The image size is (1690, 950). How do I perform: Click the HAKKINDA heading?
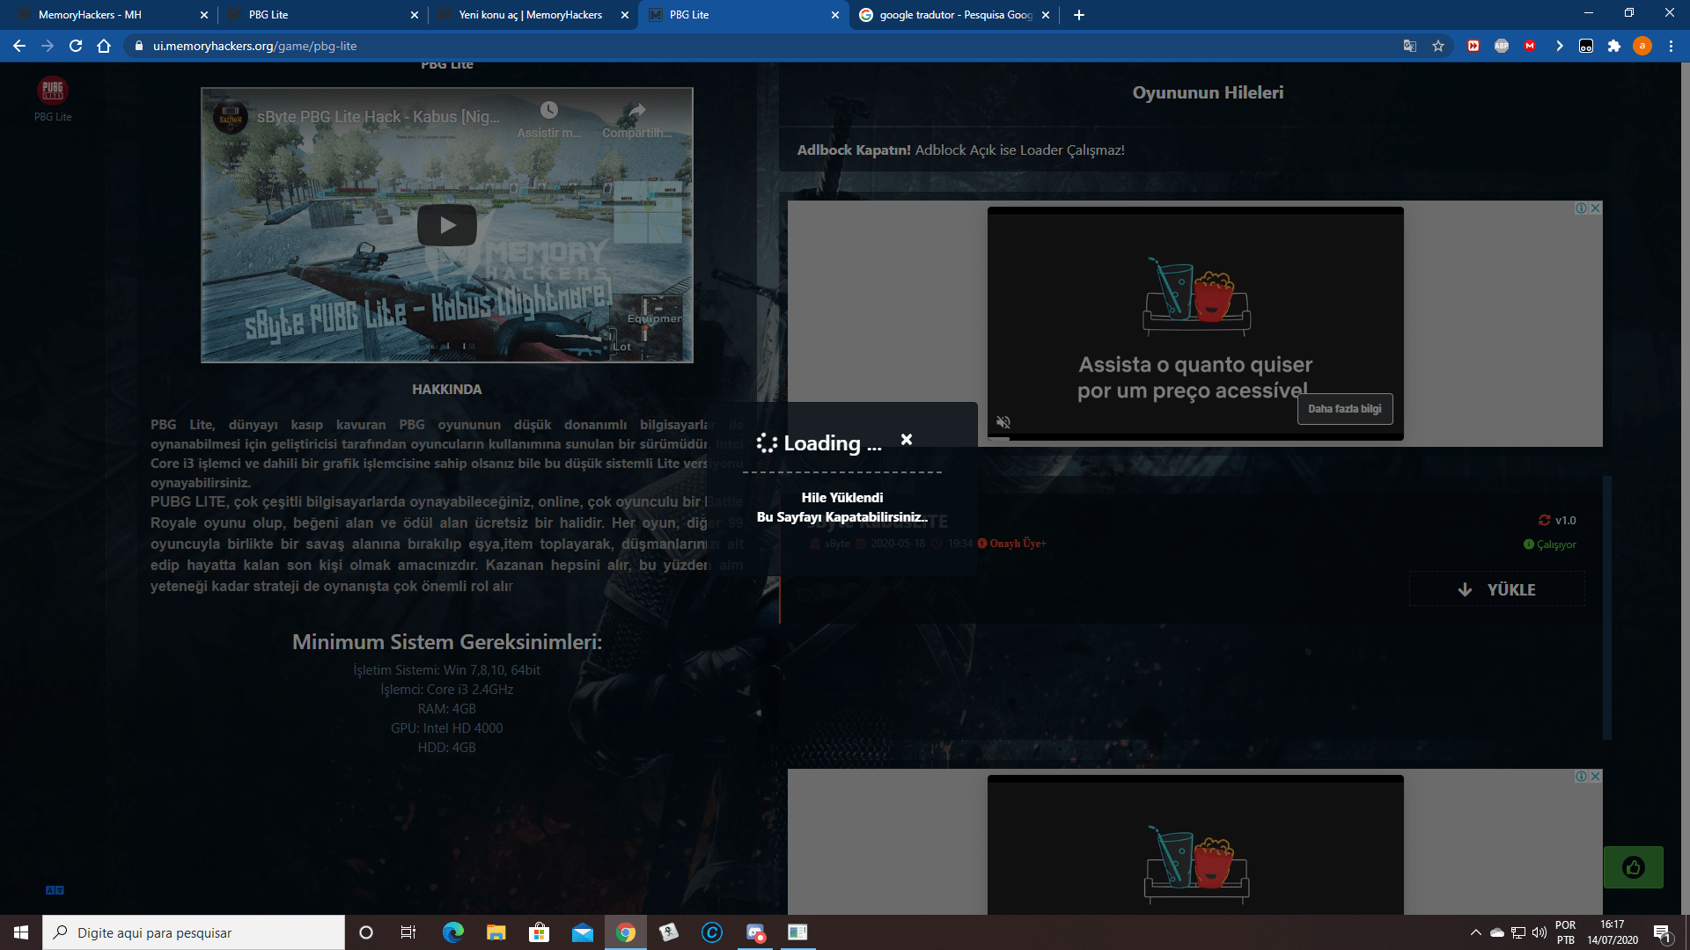[447, 390]
